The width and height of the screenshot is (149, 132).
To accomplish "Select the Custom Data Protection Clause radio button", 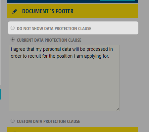I will click(13, 121).
